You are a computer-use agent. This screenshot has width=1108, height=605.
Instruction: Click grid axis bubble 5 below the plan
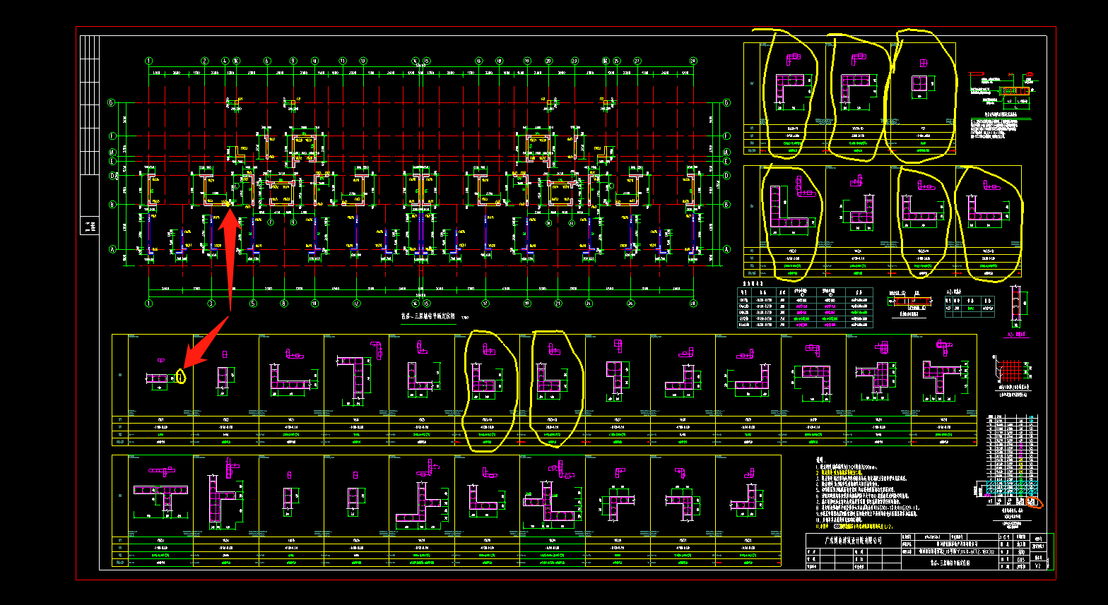coord(252,304)
